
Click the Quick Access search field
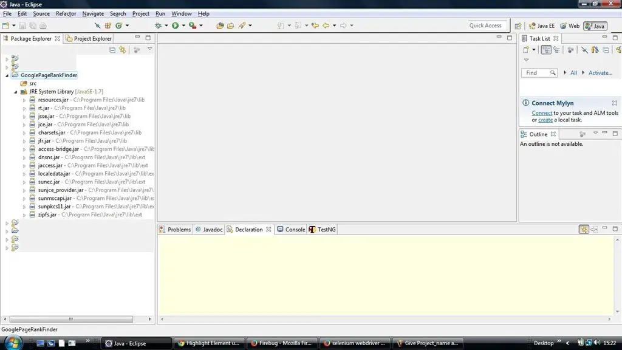487,26
